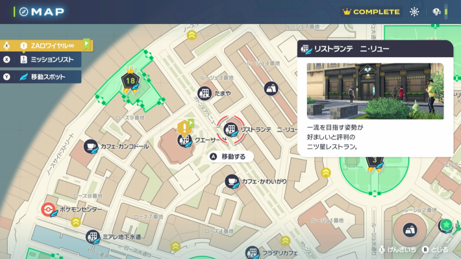This screenshot has width=461, height=259.
Task: Click the shopping bag shop icon near ルージュ4番地
Action: 271,88
